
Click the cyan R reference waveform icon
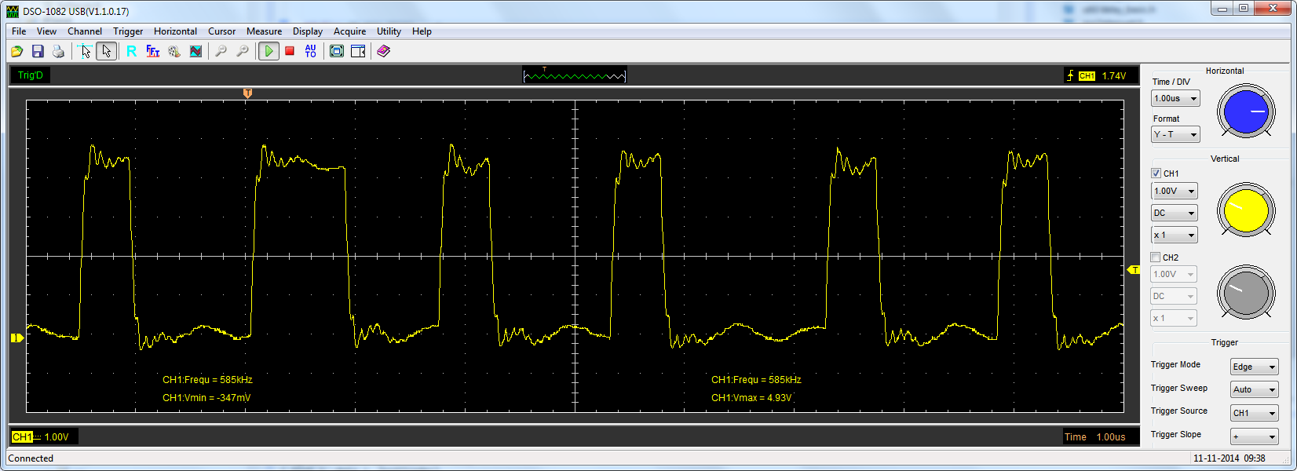[x=131, y=51]
